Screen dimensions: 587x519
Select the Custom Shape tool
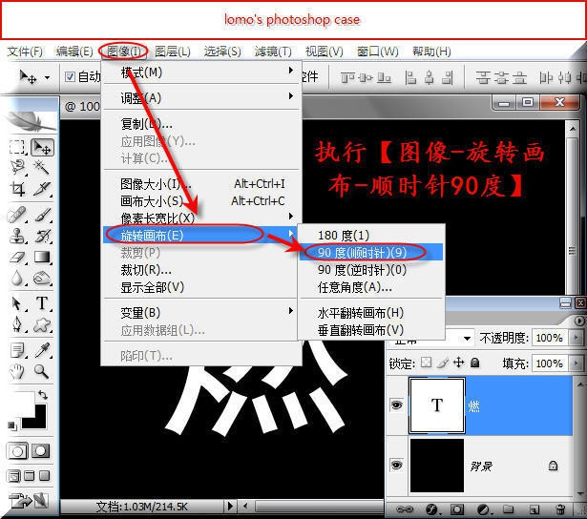click(42, 324)
